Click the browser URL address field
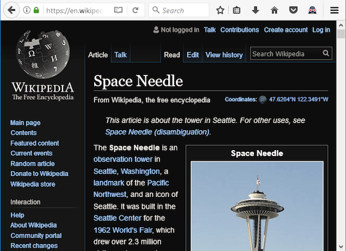 pos(75,10)
